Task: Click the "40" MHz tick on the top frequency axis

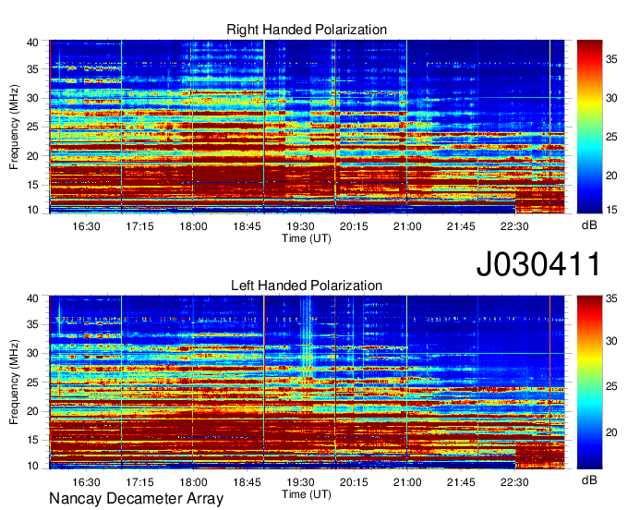Action: (x=32, y=42)
